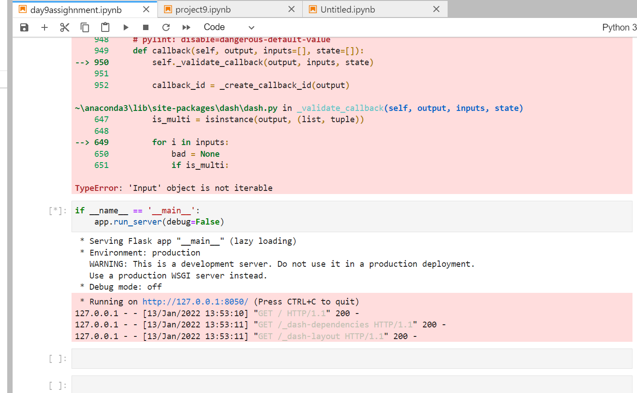Restart the kernel and run all cells
This screenshot has width=637, height=393.
tap(186, 27)
